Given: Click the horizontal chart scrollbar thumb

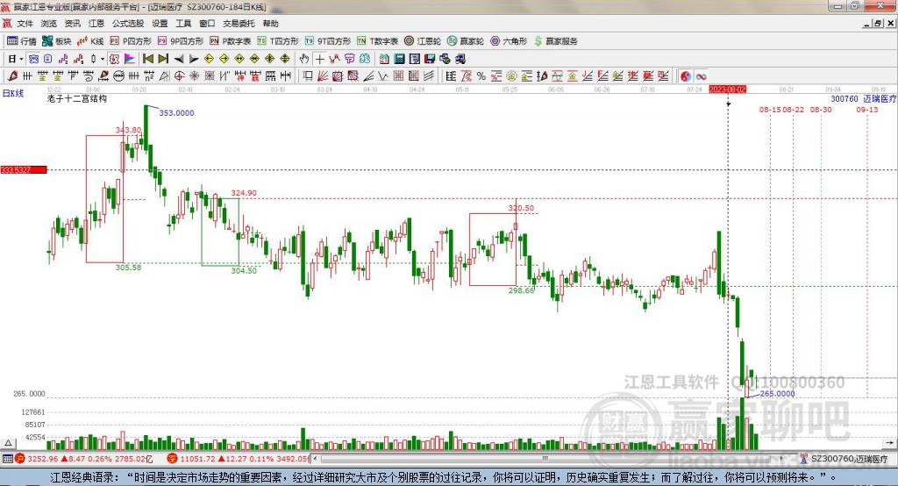Looking at the screenshot, I should 545,459.
